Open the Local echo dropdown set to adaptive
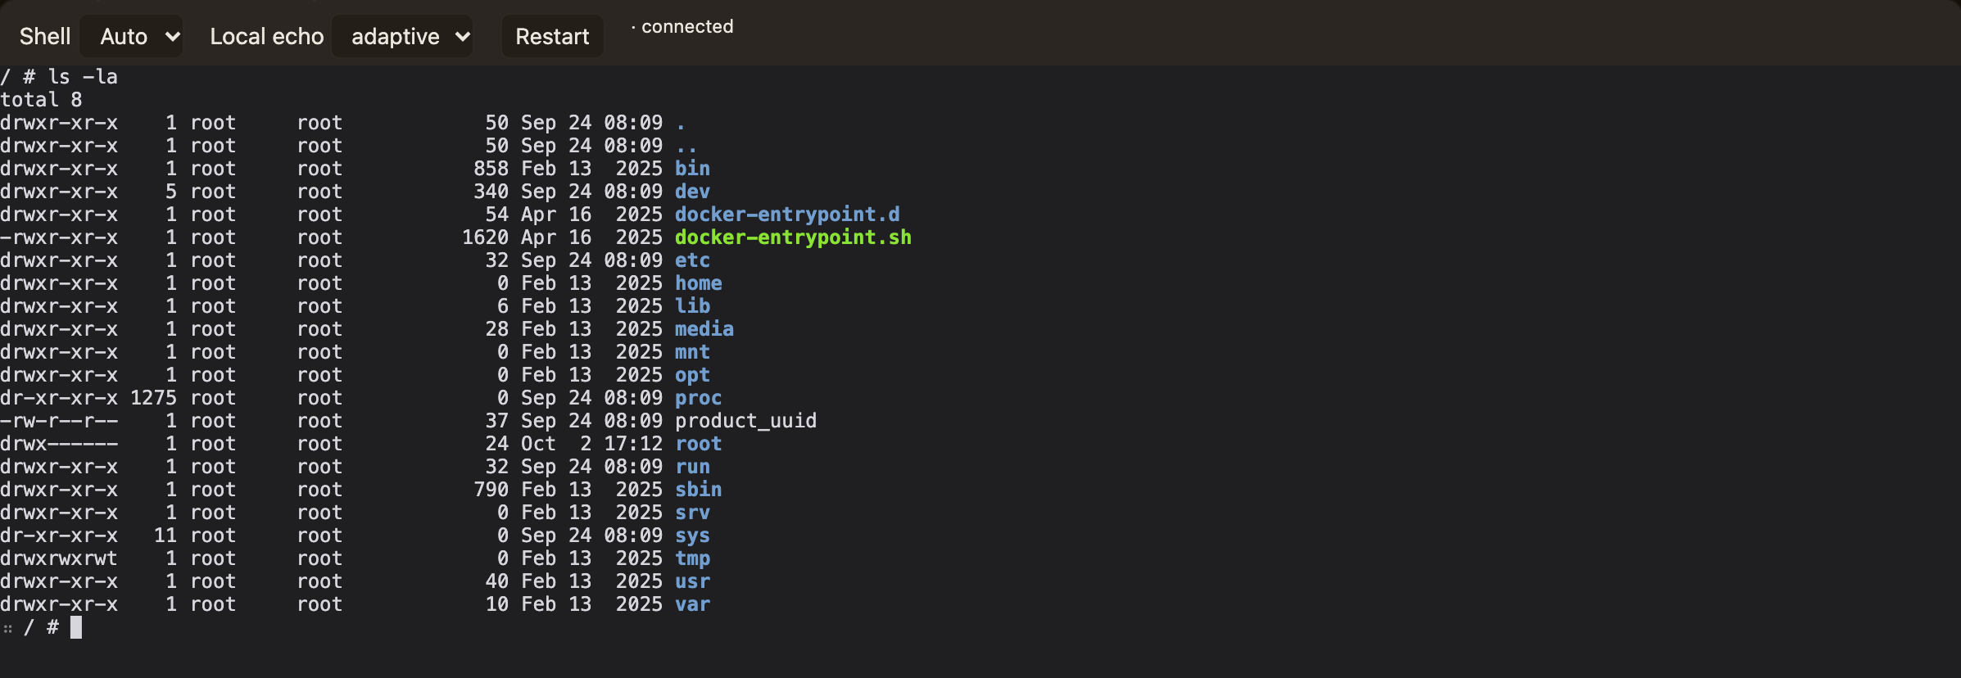This screenshot has height=678, width=1961. point(402,36)
